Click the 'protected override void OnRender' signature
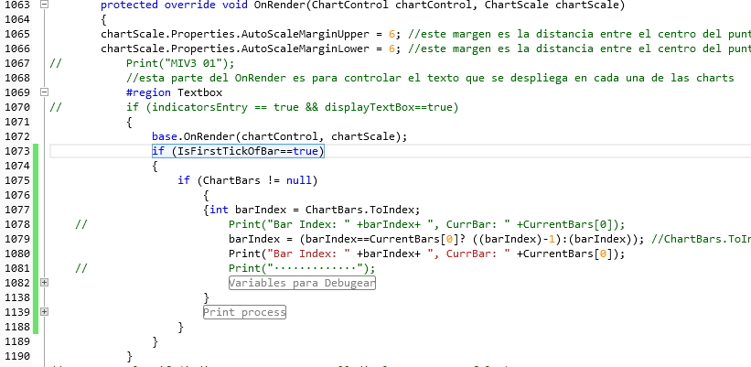Image resolution: width=751 pixels, height=367 pixels. tap(362, 5)
